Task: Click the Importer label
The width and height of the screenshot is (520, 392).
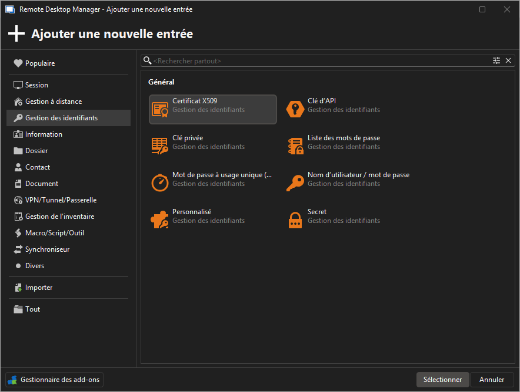Action: pos(39,288)
